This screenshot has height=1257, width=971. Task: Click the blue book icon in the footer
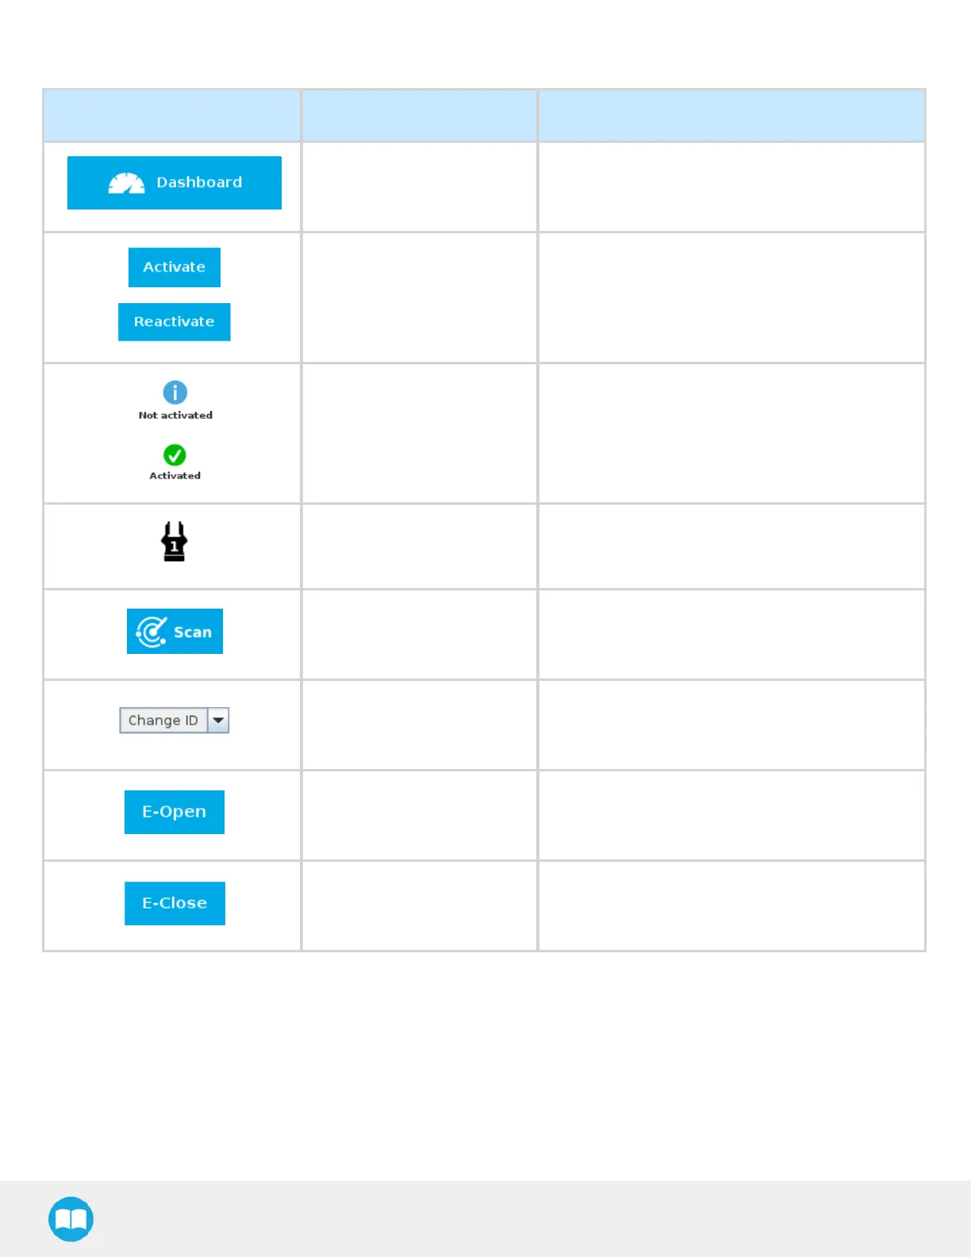(x=71, y=1219)
